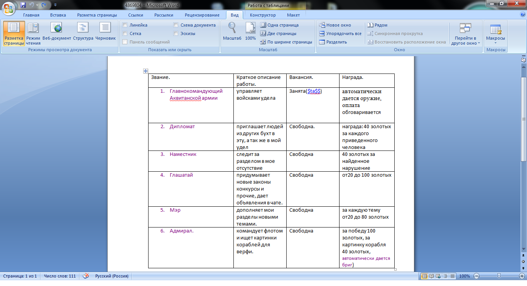Viewport: 527px width, 286px height.
Task: Click Глашатай cell in table
Action: 191,189
